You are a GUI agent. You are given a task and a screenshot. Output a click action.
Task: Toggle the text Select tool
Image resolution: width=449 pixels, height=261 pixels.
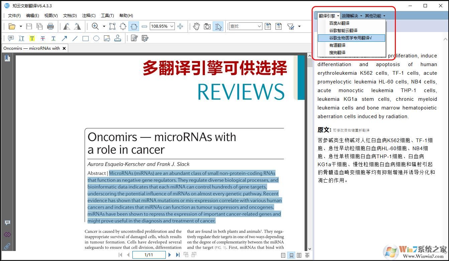pyautogui.click(x=218, y=26)
